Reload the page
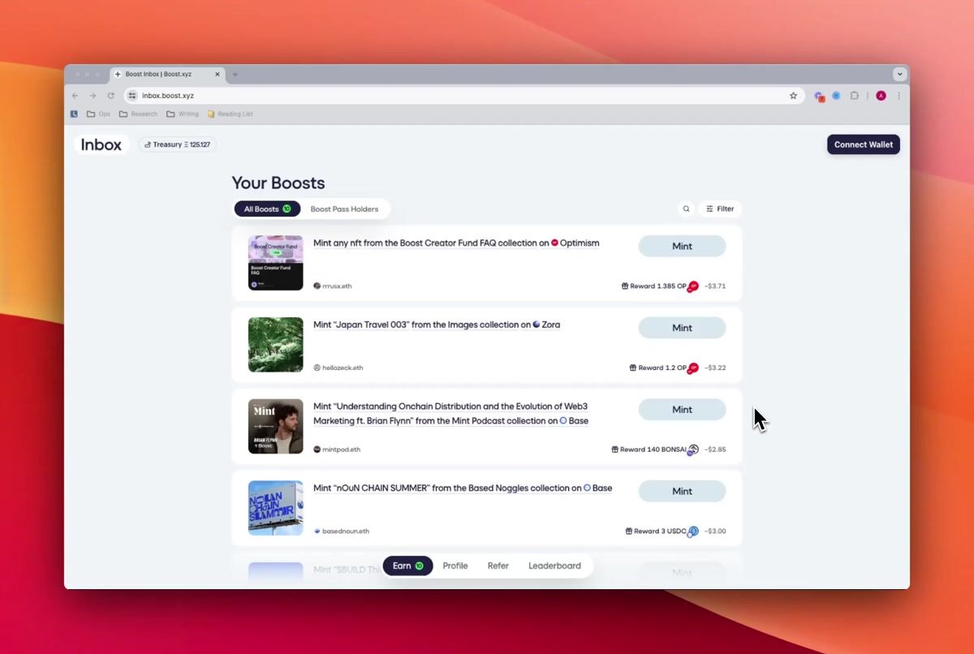Image resolution: width=974 pixels, height=654 pixels. pyautogui.click(x=110, y=96)
